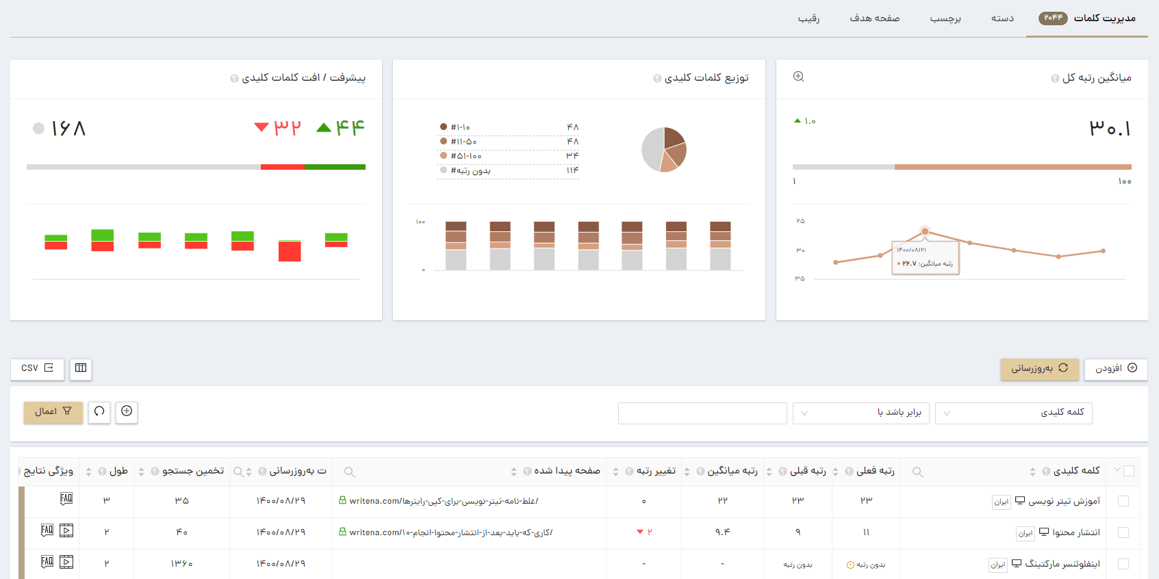The height and width of the screenshot is (579, 1159).
Task: Click video icon in انتشار محتوا row
Action: coord(66,530)
